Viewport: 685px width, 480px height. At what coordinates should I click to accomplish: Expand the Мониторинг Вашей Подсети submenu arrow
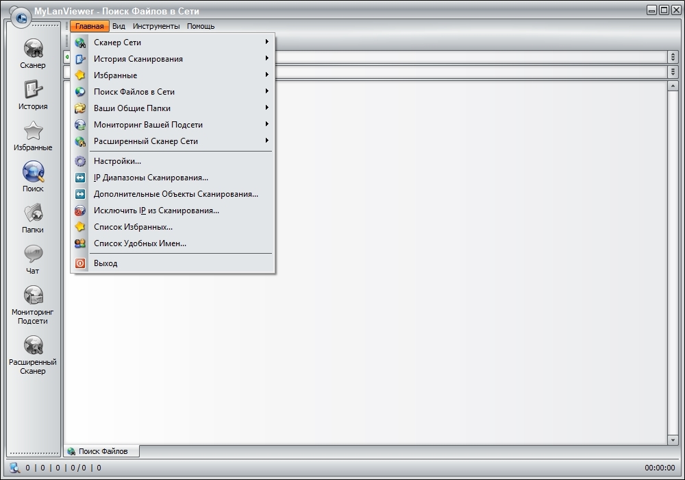[266, 124]
